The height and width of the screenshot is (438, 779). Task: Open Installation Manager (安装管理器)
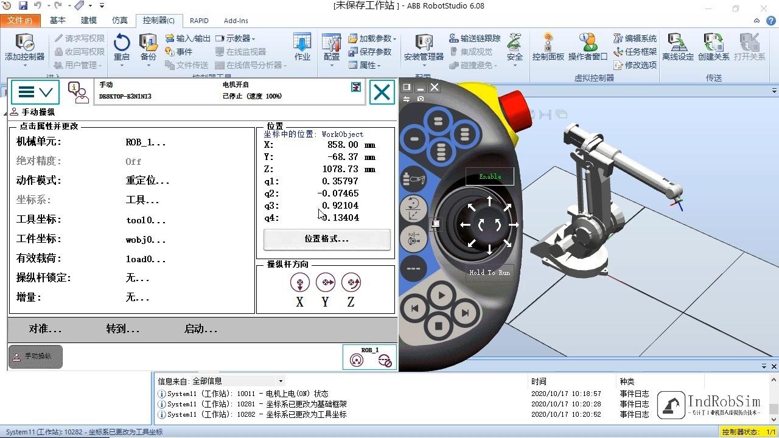(424, 48)
